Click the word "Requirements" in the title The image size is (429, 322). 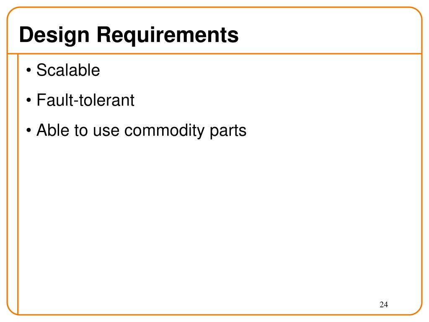tap(168, 35)
